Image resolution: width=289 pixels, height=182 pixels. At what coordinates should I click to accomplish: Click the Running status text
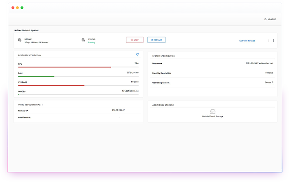point(91,42)
